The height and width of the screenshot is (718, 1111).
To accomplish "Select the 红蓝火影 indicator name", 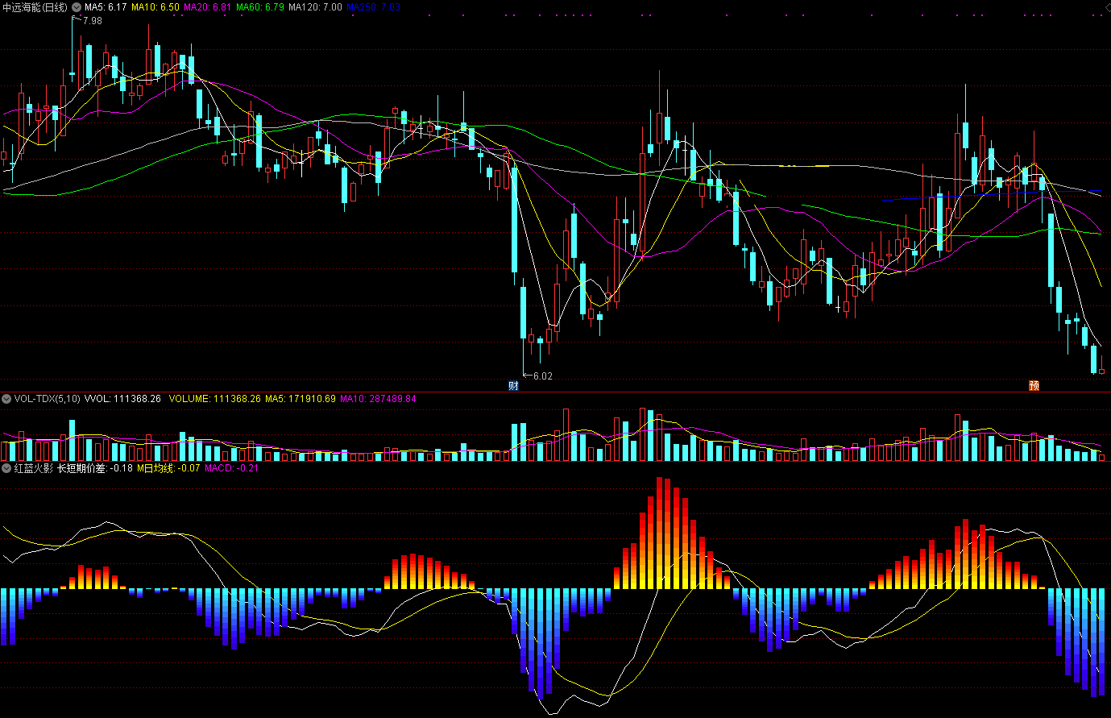I will [x=34, y=468].
